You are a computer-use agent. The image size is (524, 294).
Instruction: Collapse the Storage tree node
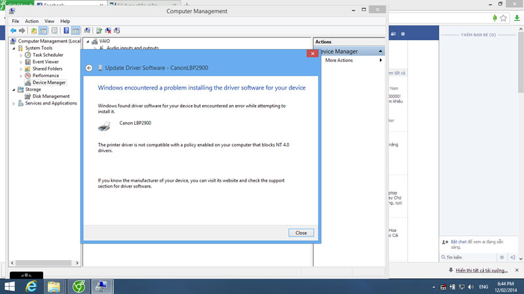click(14, 90)
